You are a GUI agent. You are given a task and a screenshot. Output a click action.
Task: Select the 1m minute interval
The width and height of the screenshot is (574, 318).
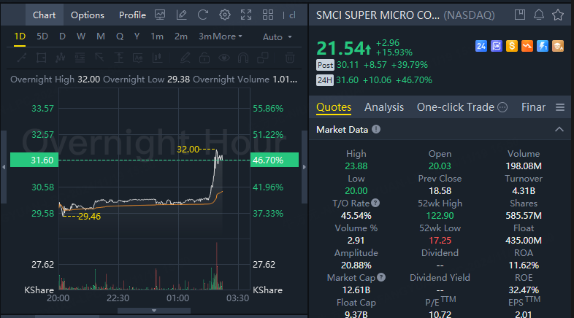(157, 36)
